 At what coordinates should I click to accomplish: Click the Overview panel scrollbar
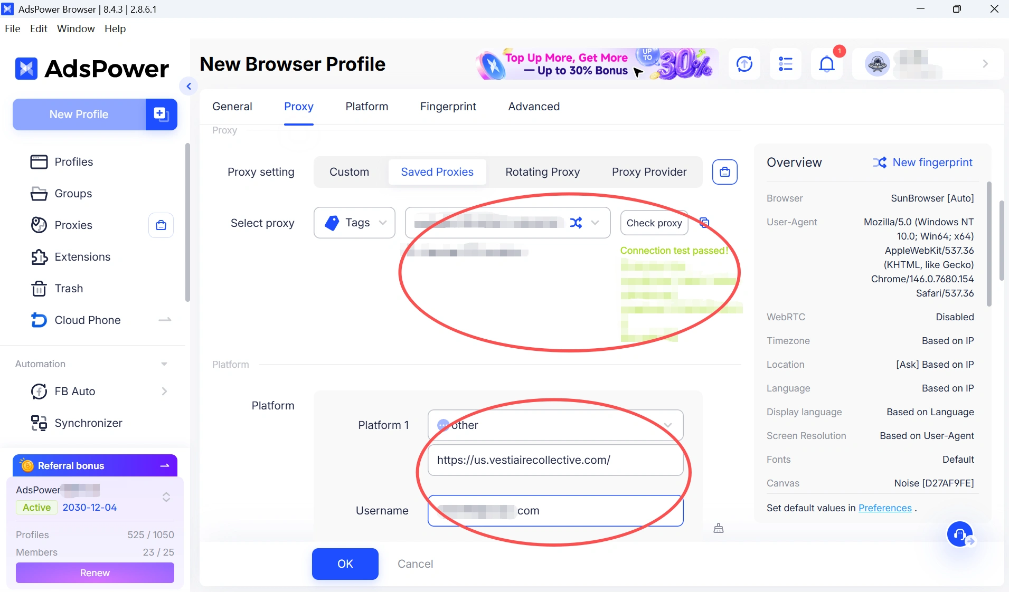(x=989, y=244)
